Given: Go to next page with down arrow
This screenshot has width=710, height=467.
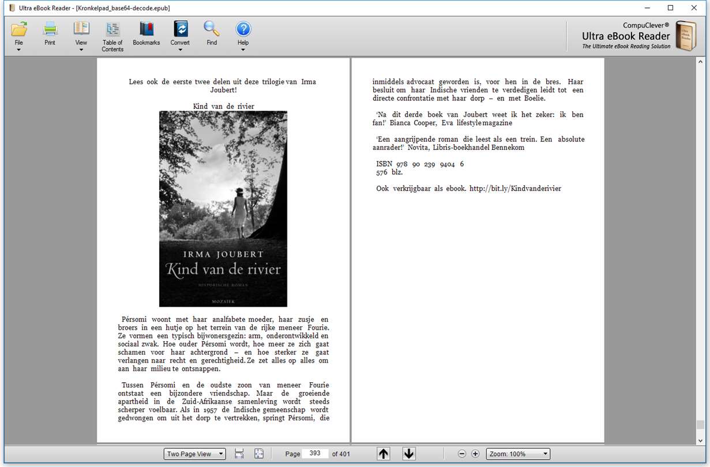Looking at the screenshot, I should tap(409, 454).
